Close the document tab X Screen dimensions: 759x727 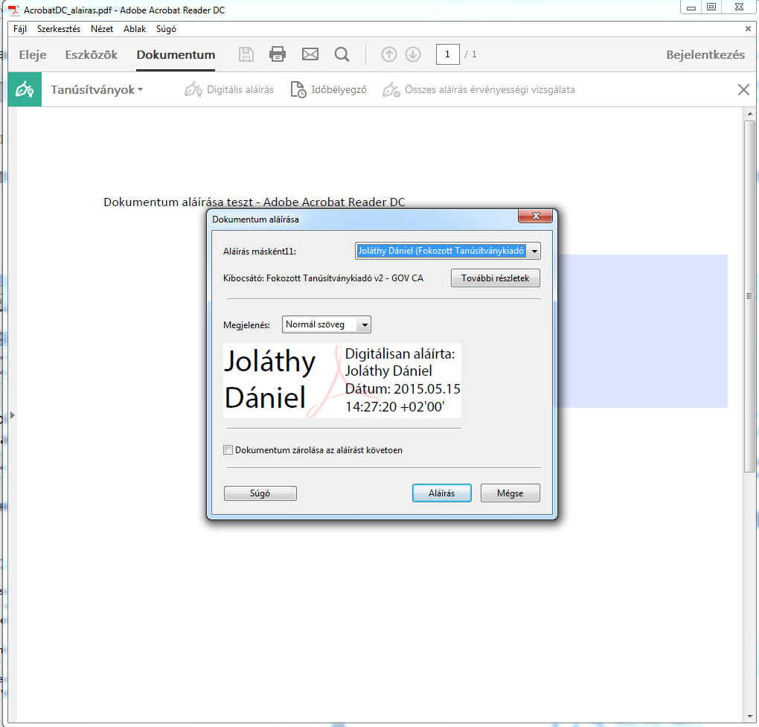pyautogui.click(x=748, y=28)
